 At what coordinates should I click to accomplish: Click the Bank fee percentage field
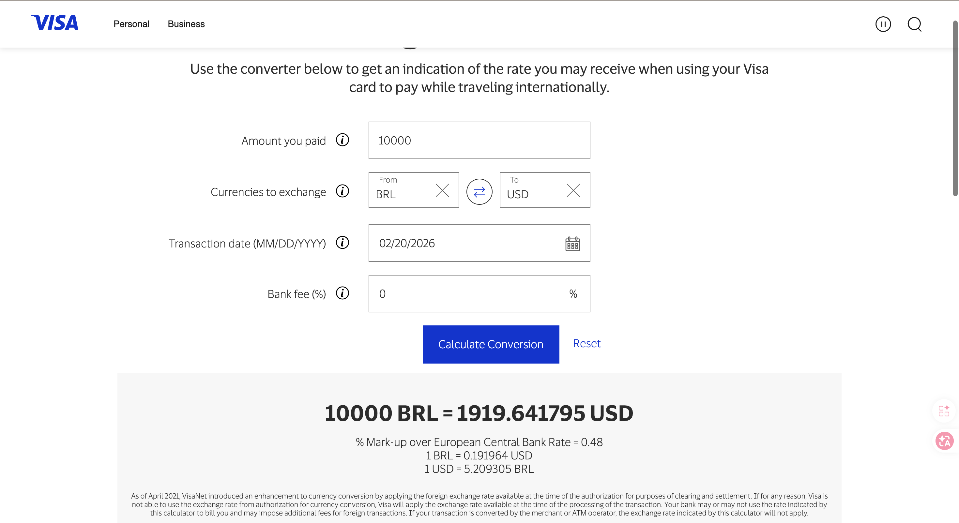click(469, 294)
